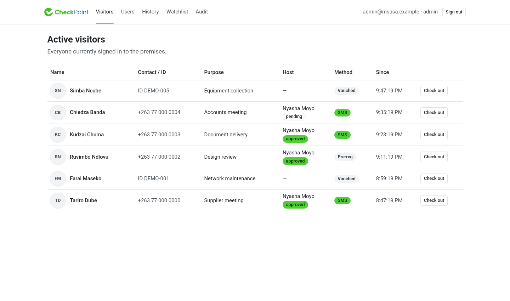Click the ID DEMO-001 contact cell
This screenshot has height=301, width=510.
coord(153,178)
